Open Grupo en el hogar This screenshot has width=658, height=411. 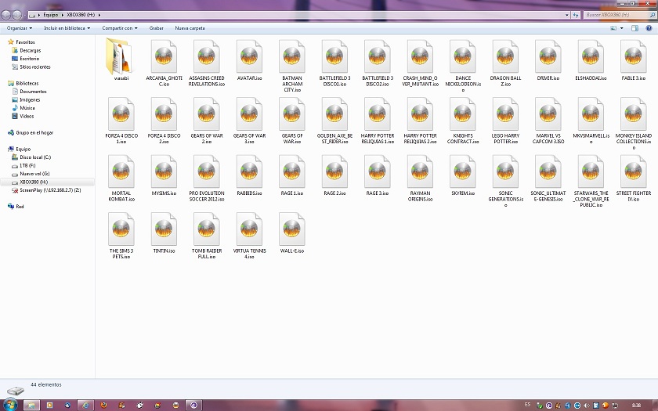pos(34,132)
